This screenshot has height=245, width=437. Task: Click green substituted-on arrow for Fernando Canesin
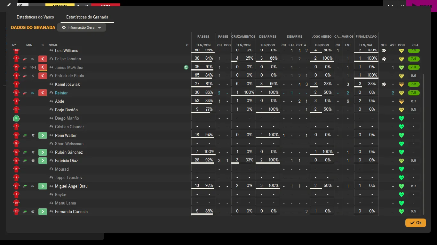click(x=43, y=212)
